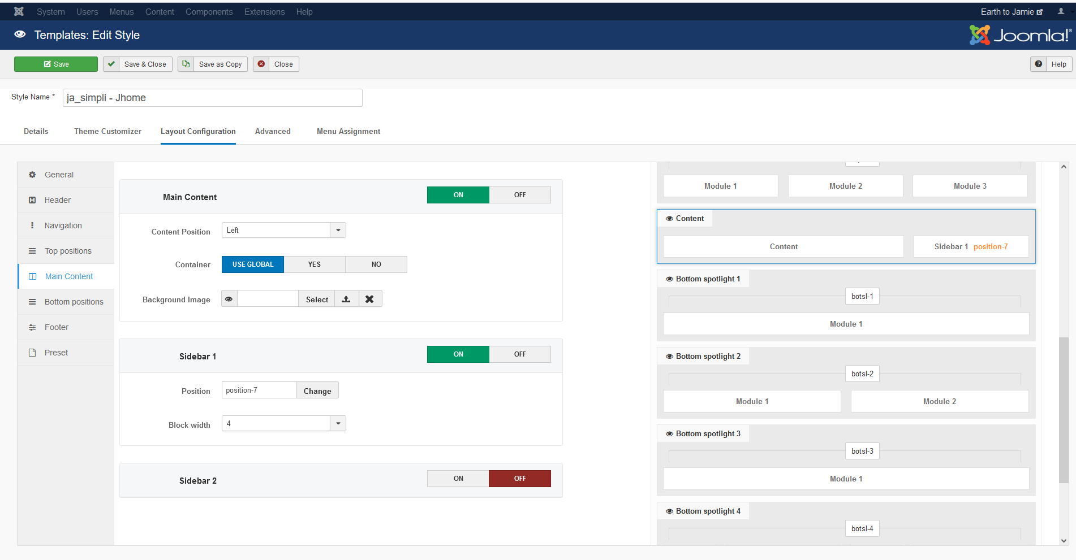Turn Sidebar 1 OFF
1076x560 pixels.
520,354
